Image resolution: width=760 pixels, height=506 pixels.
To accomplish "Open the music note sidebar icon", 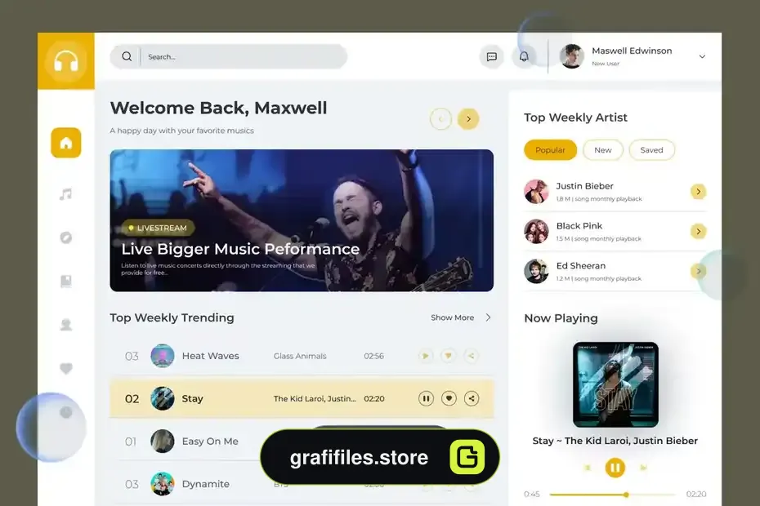I will 66,194.
